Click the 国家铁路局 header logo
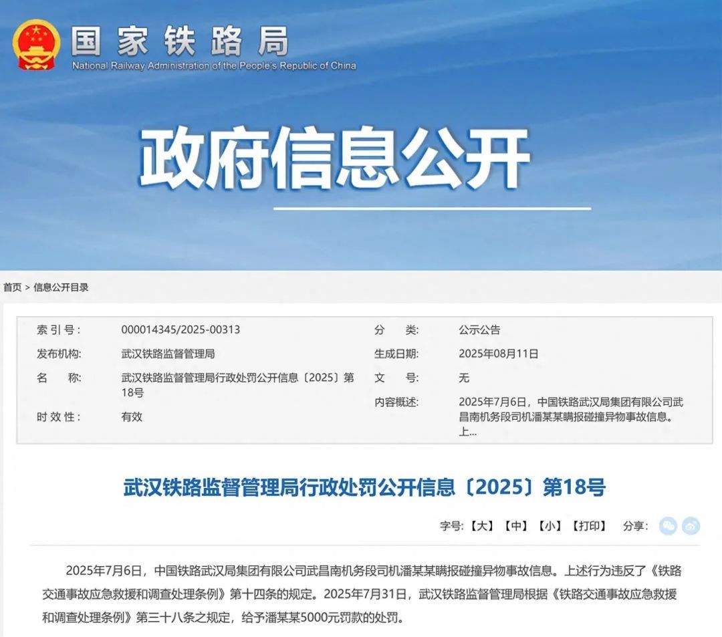Viewport: 722px width, 637px height. tap(180, 41)
